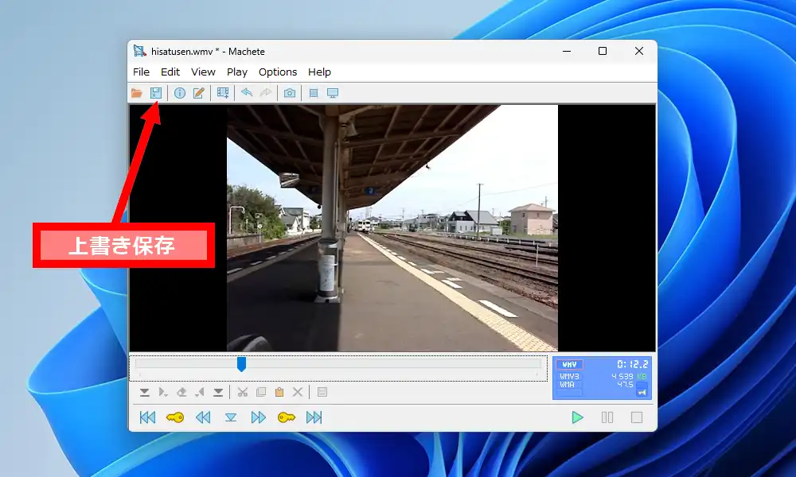Click the Save file toolbar icon
Viewport: 796px width, 477px height.
coord(156,93)
